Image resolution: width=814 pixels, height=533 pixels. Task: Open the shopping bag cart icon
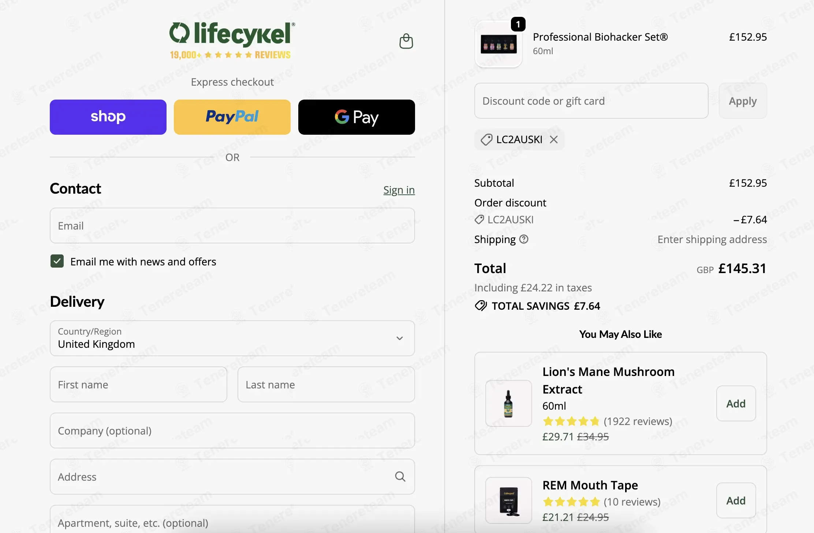pos(406,41)
